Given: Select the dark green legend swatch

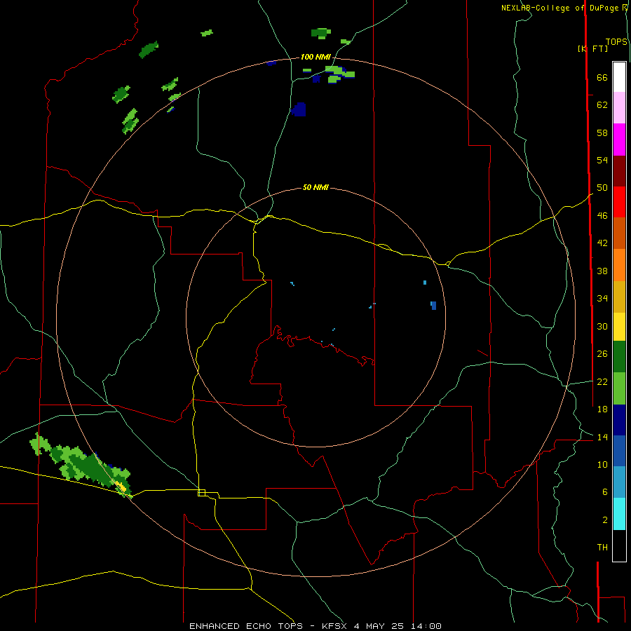Looking at the screenshot, I should click(619, 357).
